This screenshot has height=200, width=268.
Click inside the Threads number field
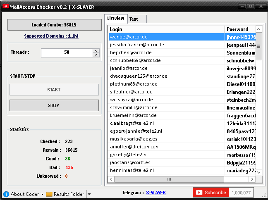coord(66,52)
